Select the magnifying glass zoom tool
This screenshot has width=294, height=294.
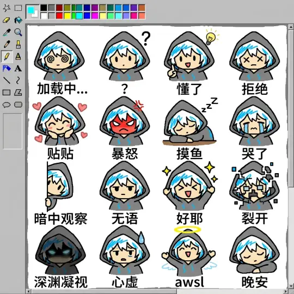tap(18, 32)
